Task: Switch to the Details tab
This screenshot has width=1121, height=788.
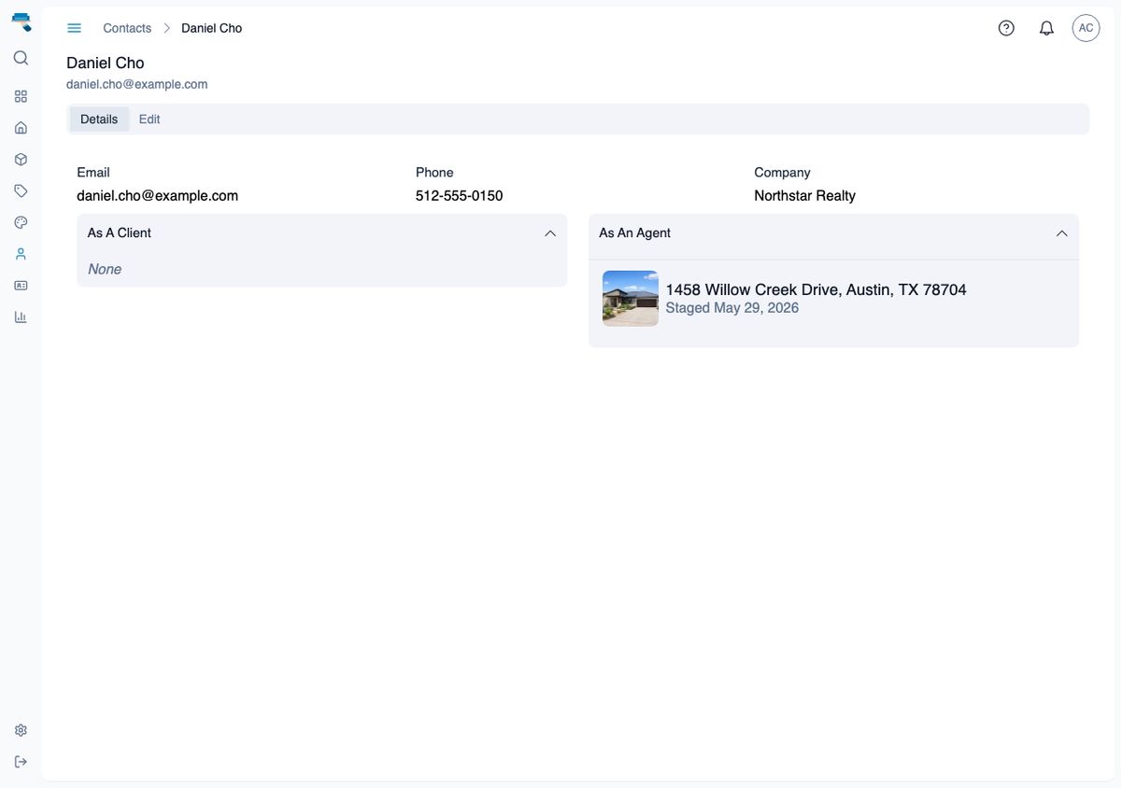Action: pos(99,120)
